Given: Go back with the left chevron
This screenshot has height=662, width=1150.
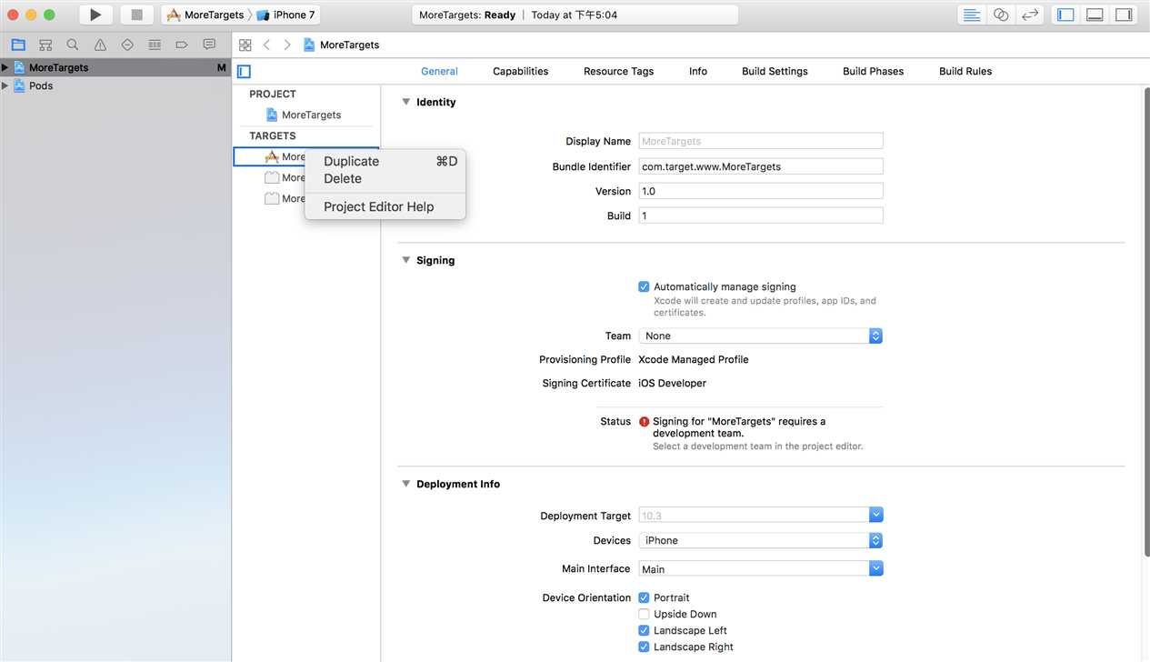Looking at the screenshot, I should click(x=266, y=45).
